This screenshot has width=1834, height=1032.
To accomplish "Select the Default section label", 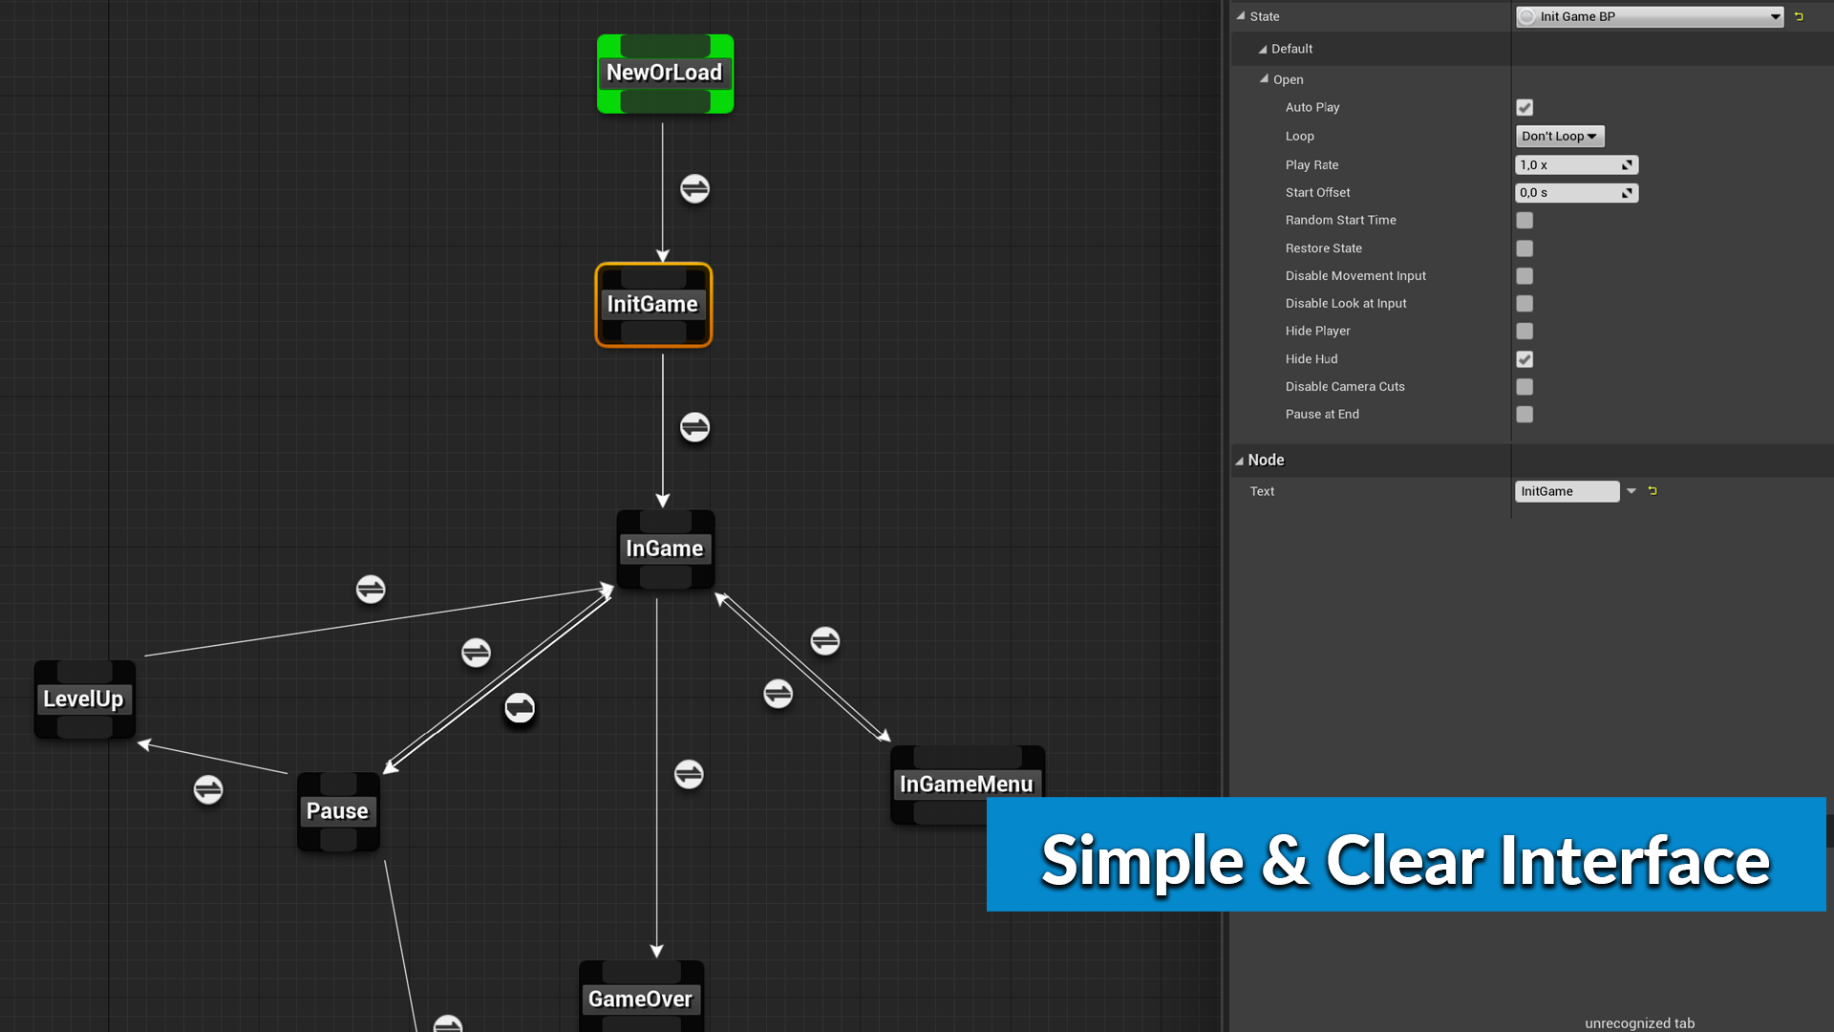I will (x=1290, y=48).
